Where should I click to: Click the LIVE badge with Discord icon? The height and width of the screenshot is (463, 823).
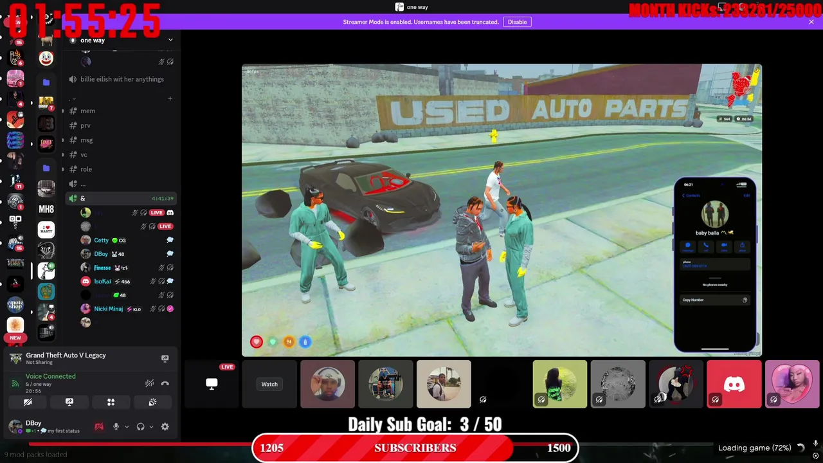click(156, 212)
